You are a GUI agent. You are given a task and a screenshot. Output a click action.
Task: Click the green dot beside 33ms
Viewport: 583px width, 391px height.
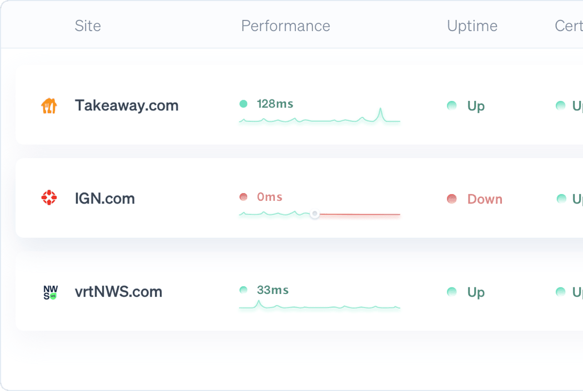point(243,290)
